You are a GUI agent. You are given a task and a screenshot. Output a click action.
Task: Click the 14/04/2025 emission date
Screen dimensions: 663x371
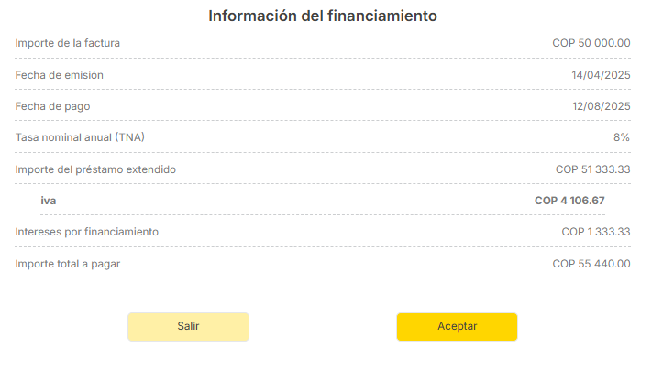tap(601, 75)
